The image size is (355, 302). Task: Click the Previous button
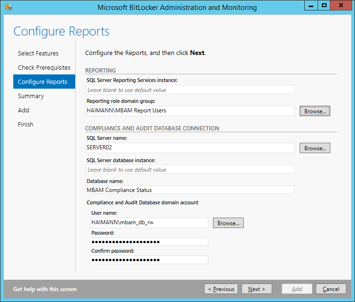(x=221, y=289)
